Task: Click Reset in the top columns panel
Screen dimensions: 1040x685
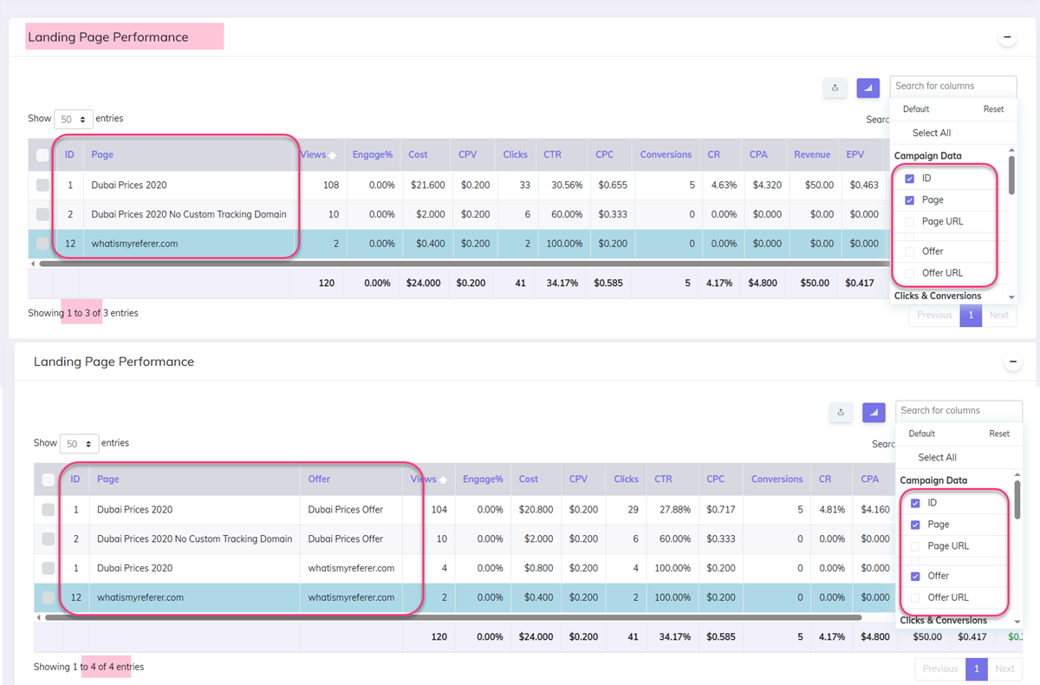Action: tap(993, 108)
